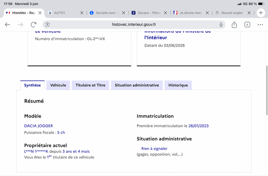This screenshot has height=176, width=268.
Task: Click the 3 ans et 4 mois duration
Action: (x=76, y=152)
